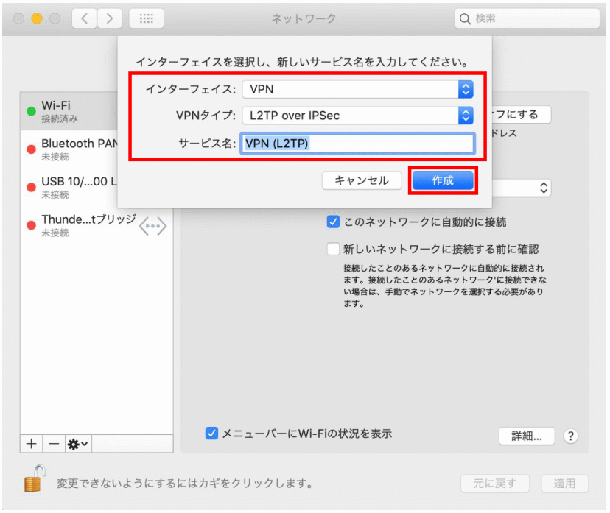Image resolution: width=610 pixels, height=513 pixels.
Task: Toggle 'メニューバーにWi-Fiの状況を表示' checkbox
Action: 211,434
